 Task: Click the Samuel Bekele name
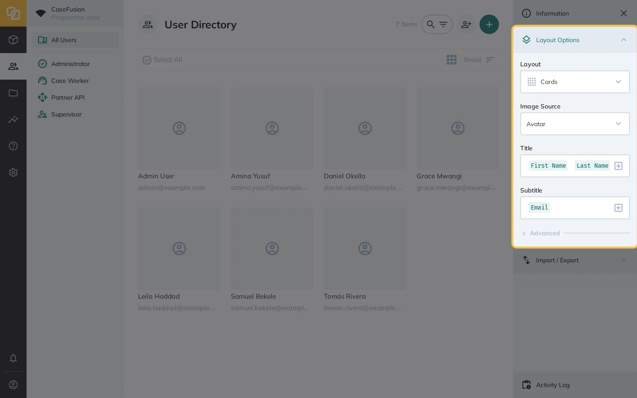tap(253, 296)
